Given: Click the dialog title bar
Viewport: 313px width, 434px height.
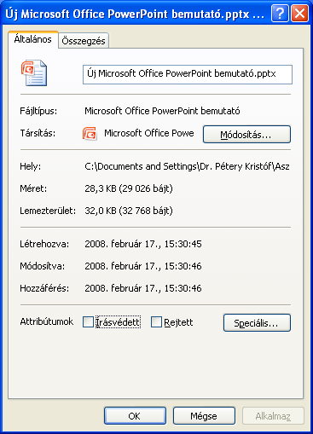Looking at the screenshot, I should click(x=136, y=14).
